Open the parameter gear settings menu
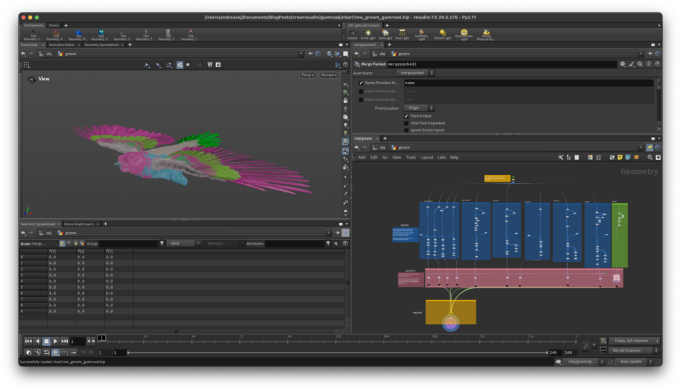 coord(623,64)
